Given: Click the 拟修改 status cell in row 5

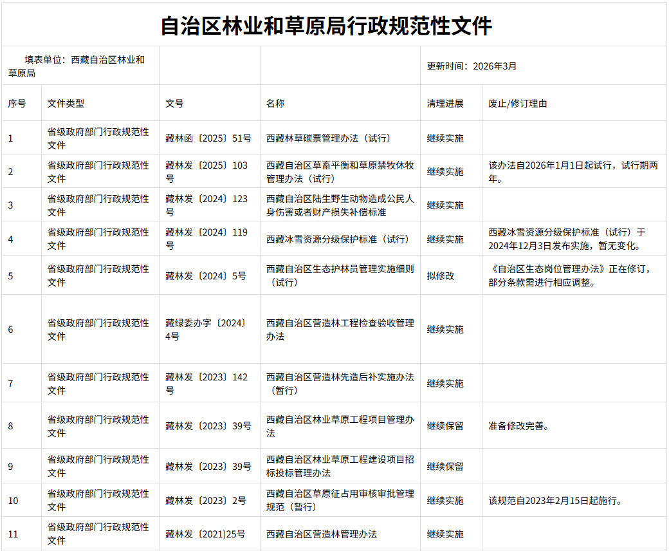Looking at the screenshot, I should [441, 275].
